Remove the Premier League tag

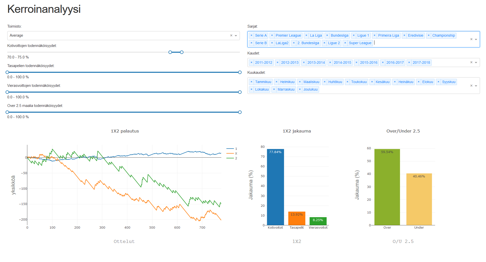(x=272, y=36)
